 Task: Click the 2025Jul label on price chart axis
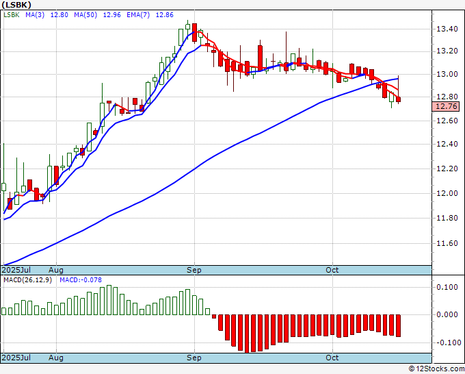(16, 270)
